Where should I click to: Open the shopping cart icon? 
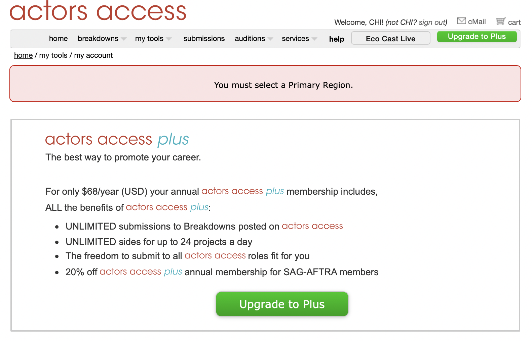[x=501, y=21]
